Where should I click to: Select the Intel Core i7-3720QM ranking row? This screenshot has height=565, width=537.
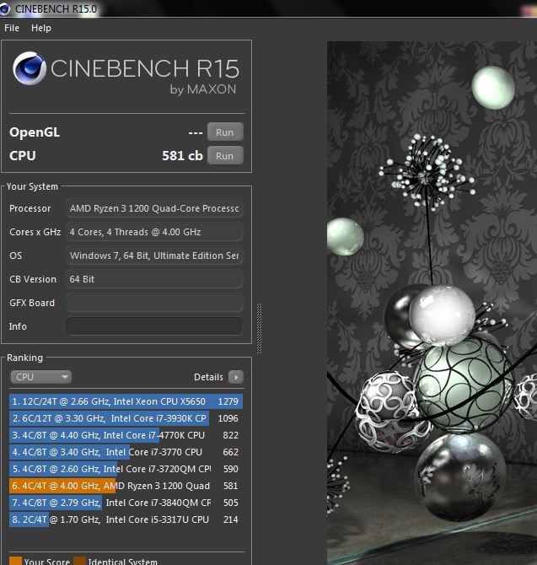point(126,469)
